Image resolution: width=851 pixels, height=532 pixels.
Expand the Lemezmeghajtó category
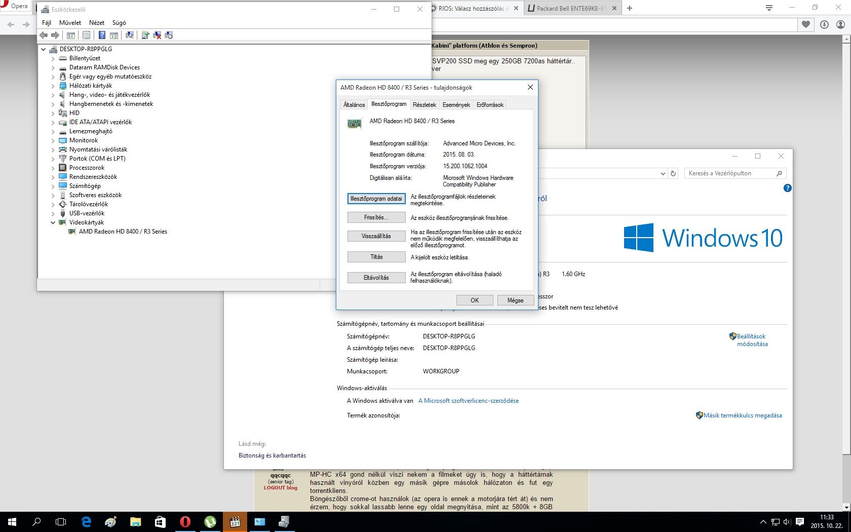tap(53, 131)
